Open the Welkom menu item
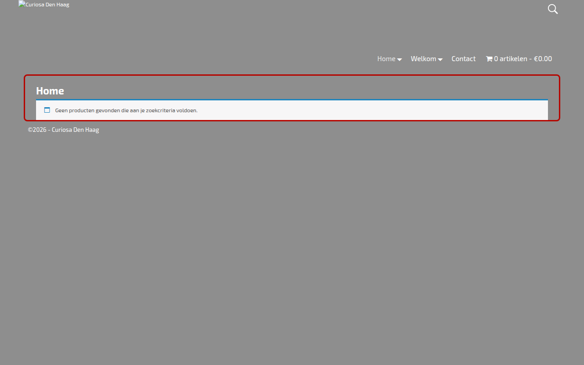 click(x=423, y=58)
